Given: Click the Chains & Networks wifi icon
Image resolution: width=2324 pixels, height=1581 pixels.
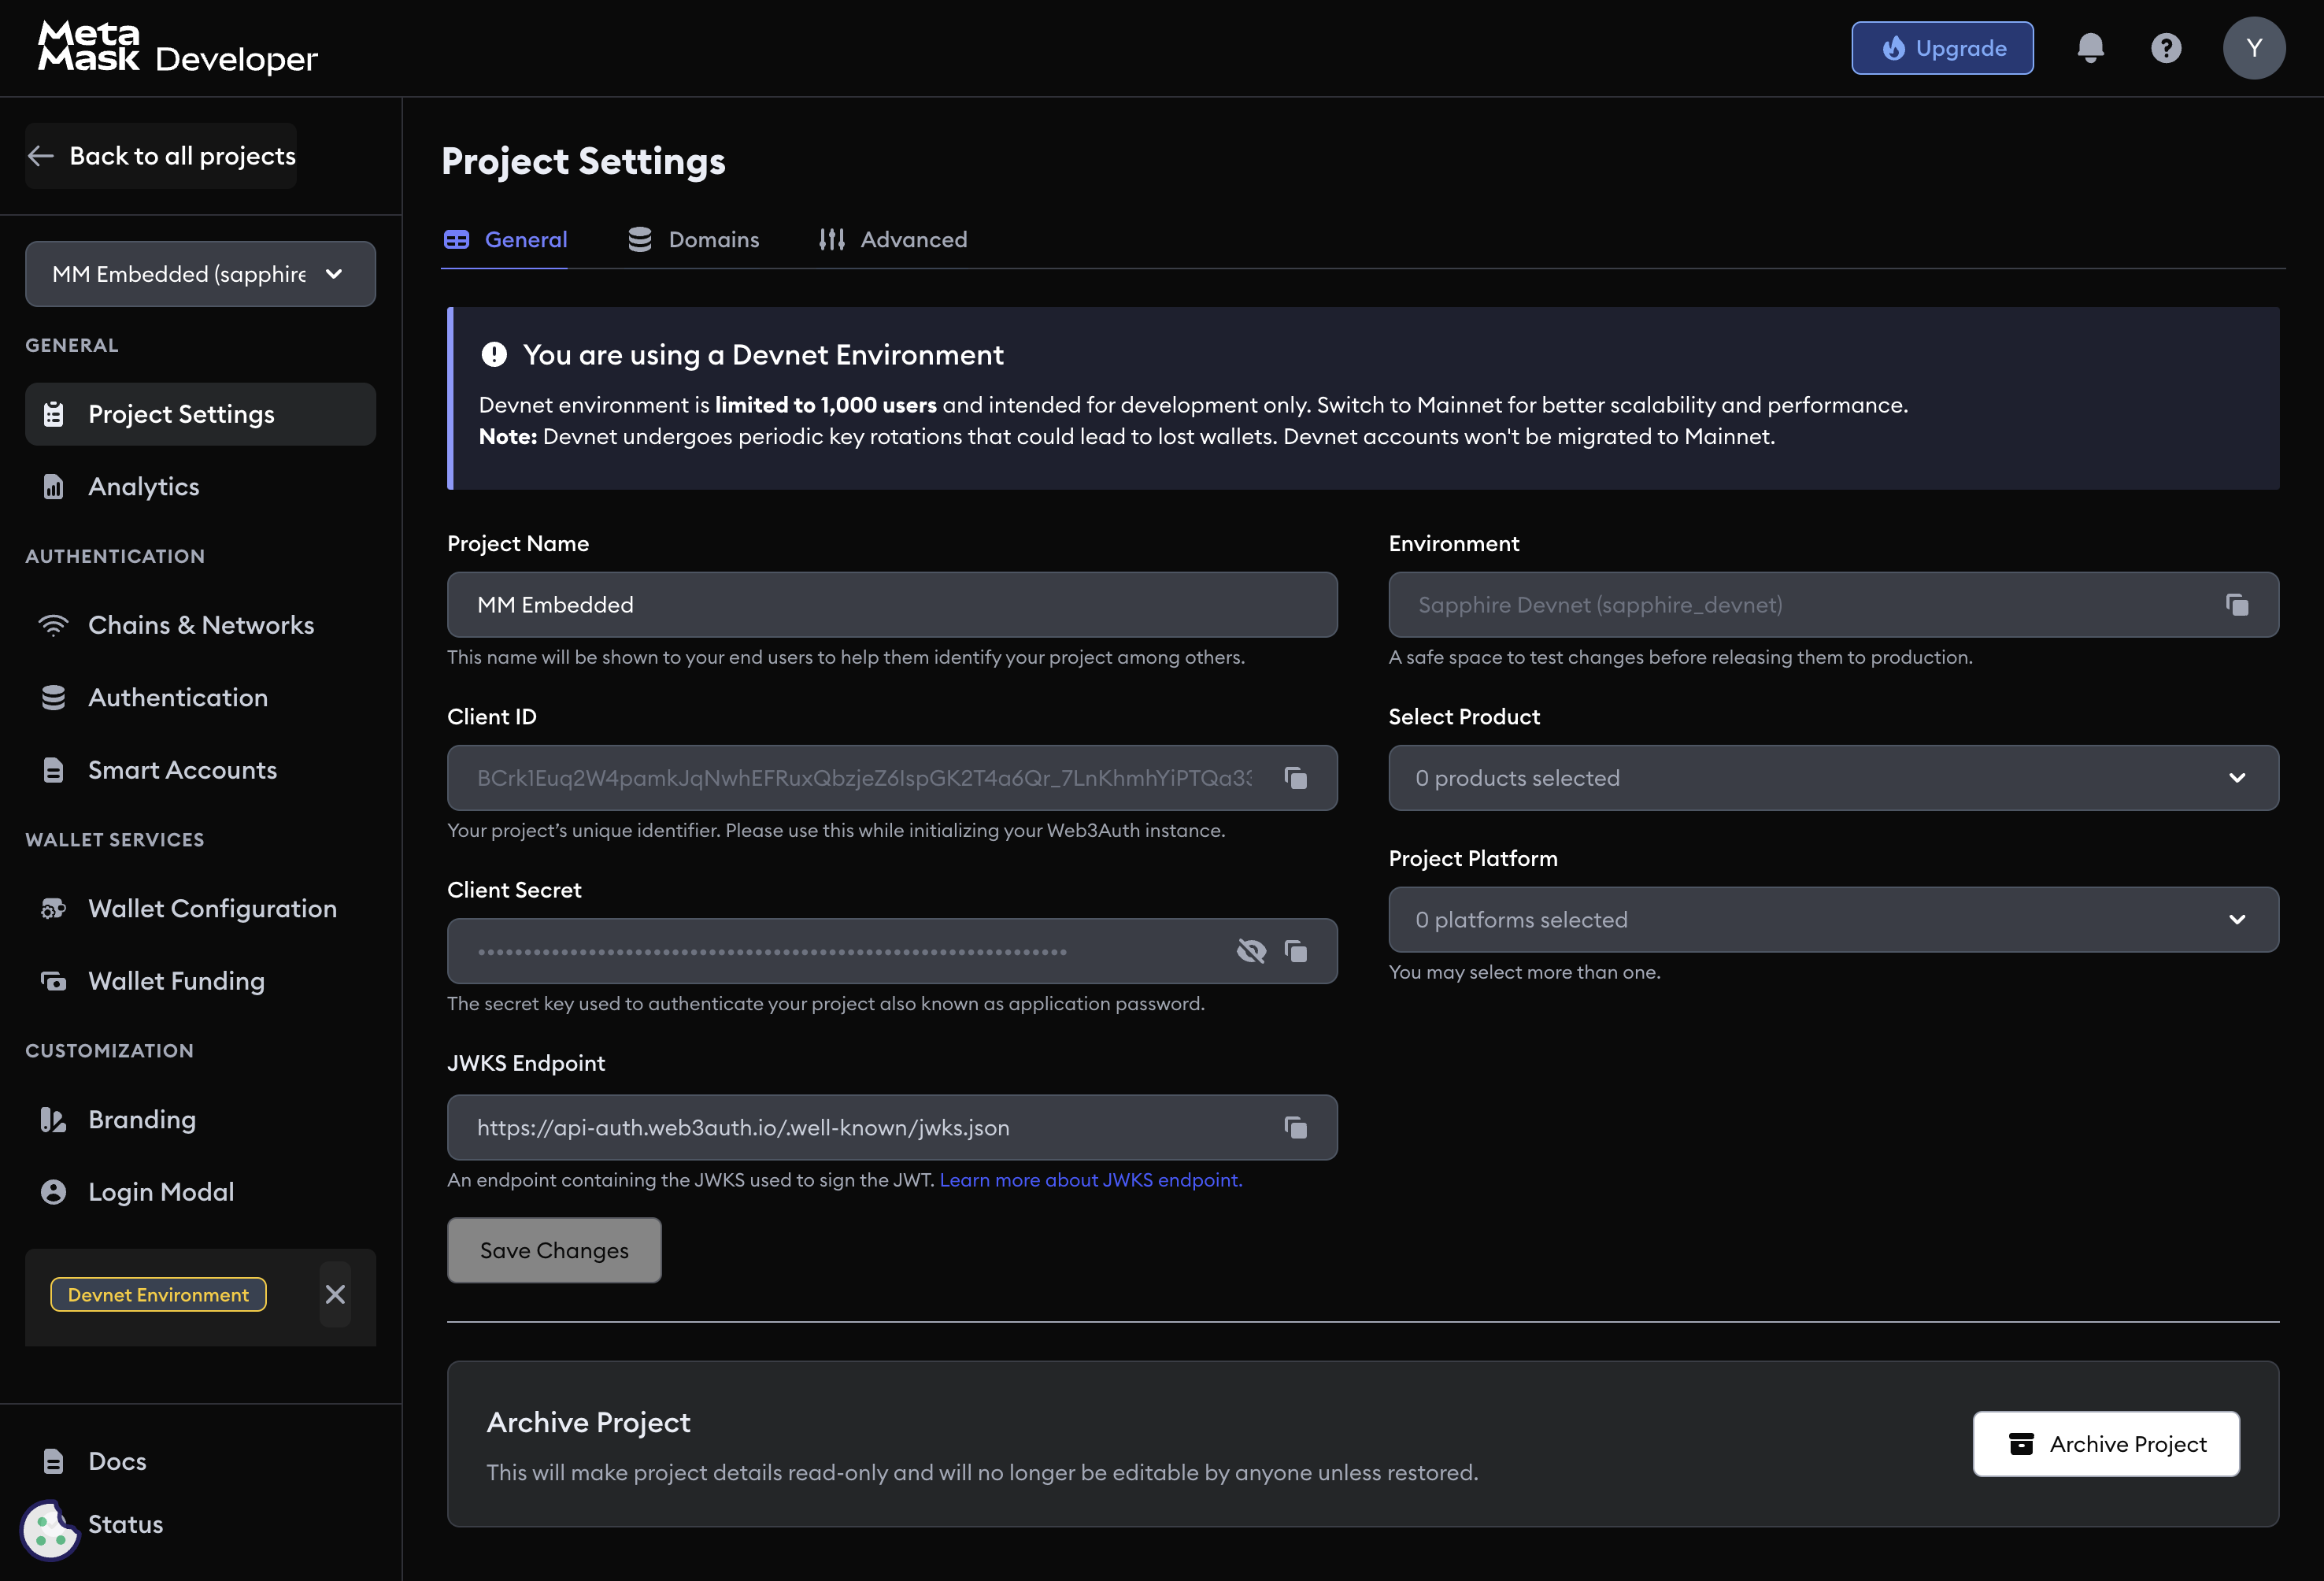Looking at the screenshot, I should pos(53,625).
